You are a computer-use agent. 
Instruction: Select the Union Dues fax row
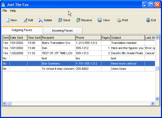79,69
